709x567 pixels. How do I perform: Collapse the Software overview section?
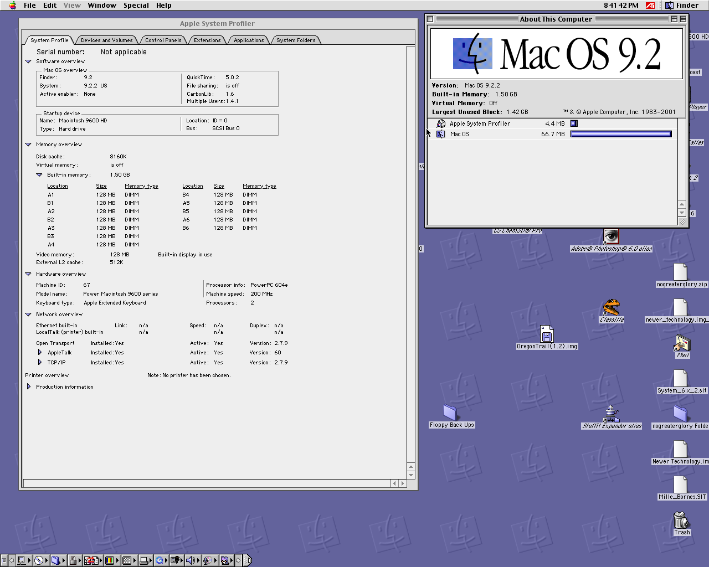click(x=28, y=61)
